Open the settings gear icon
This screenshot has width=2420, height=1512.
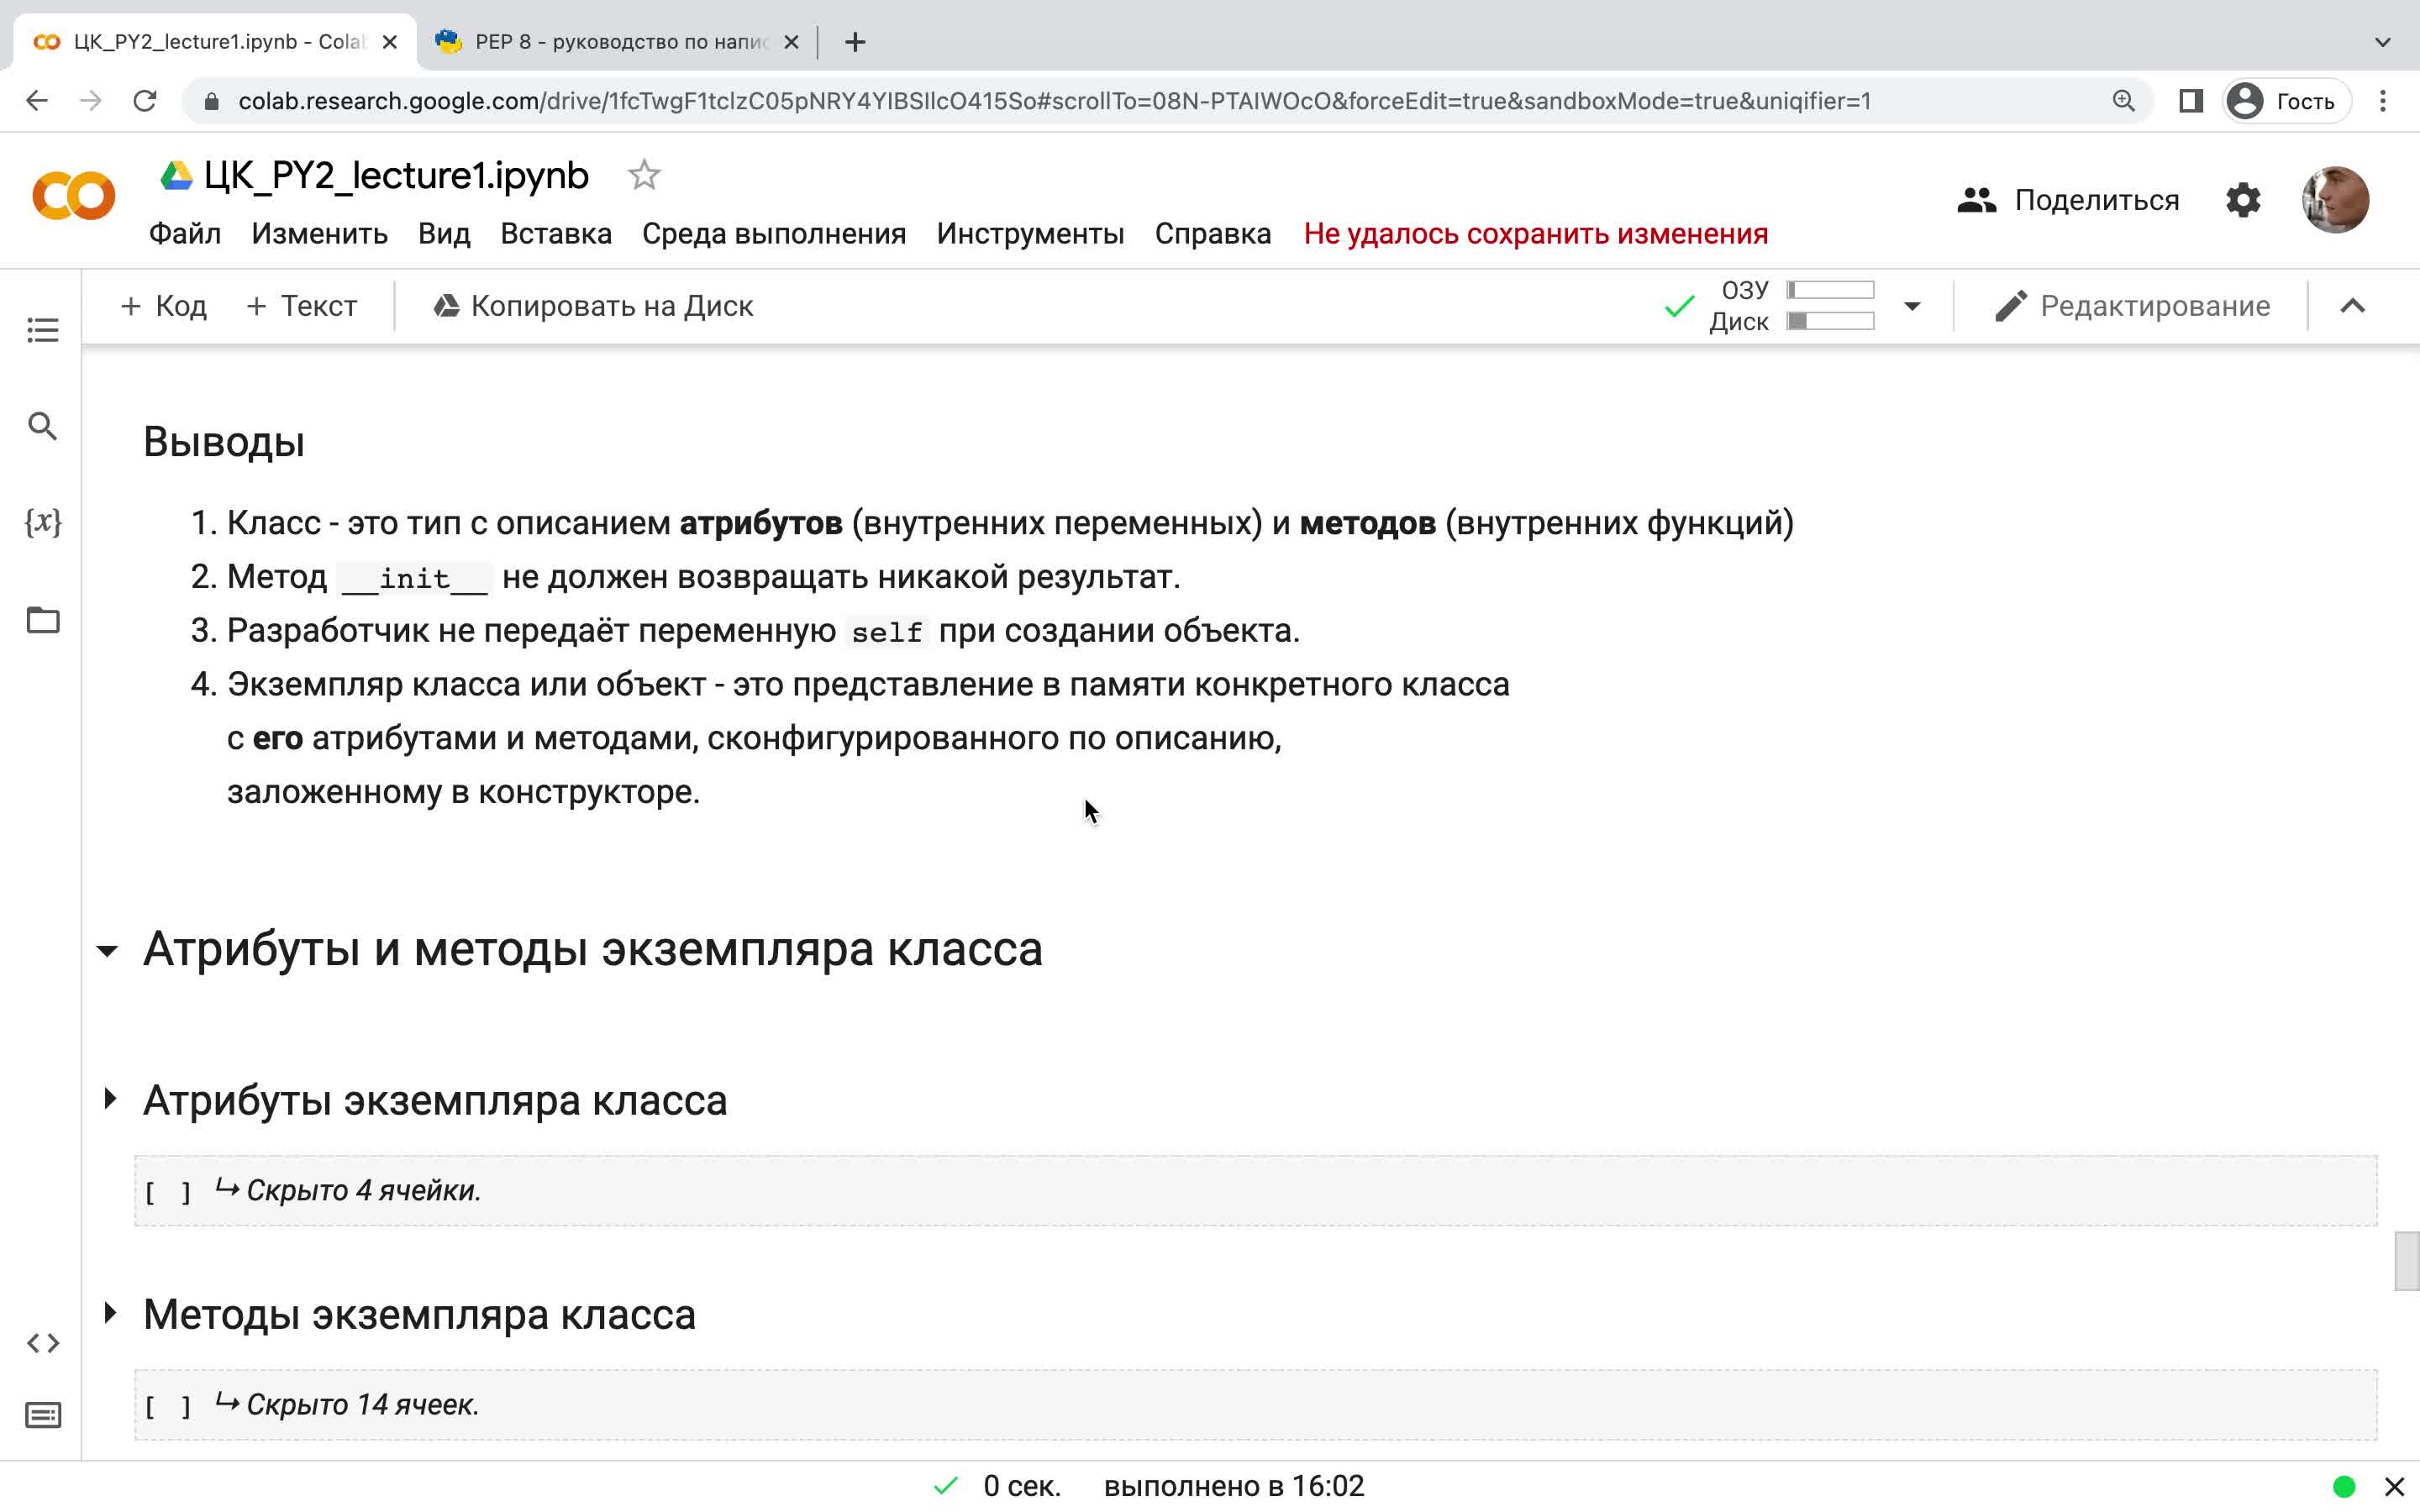tap(2243, 200)
